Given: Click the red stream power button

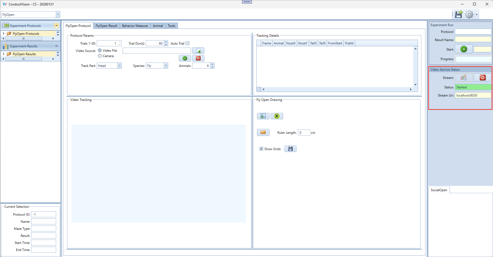Looking at the screenshot, I should (482, 78).
